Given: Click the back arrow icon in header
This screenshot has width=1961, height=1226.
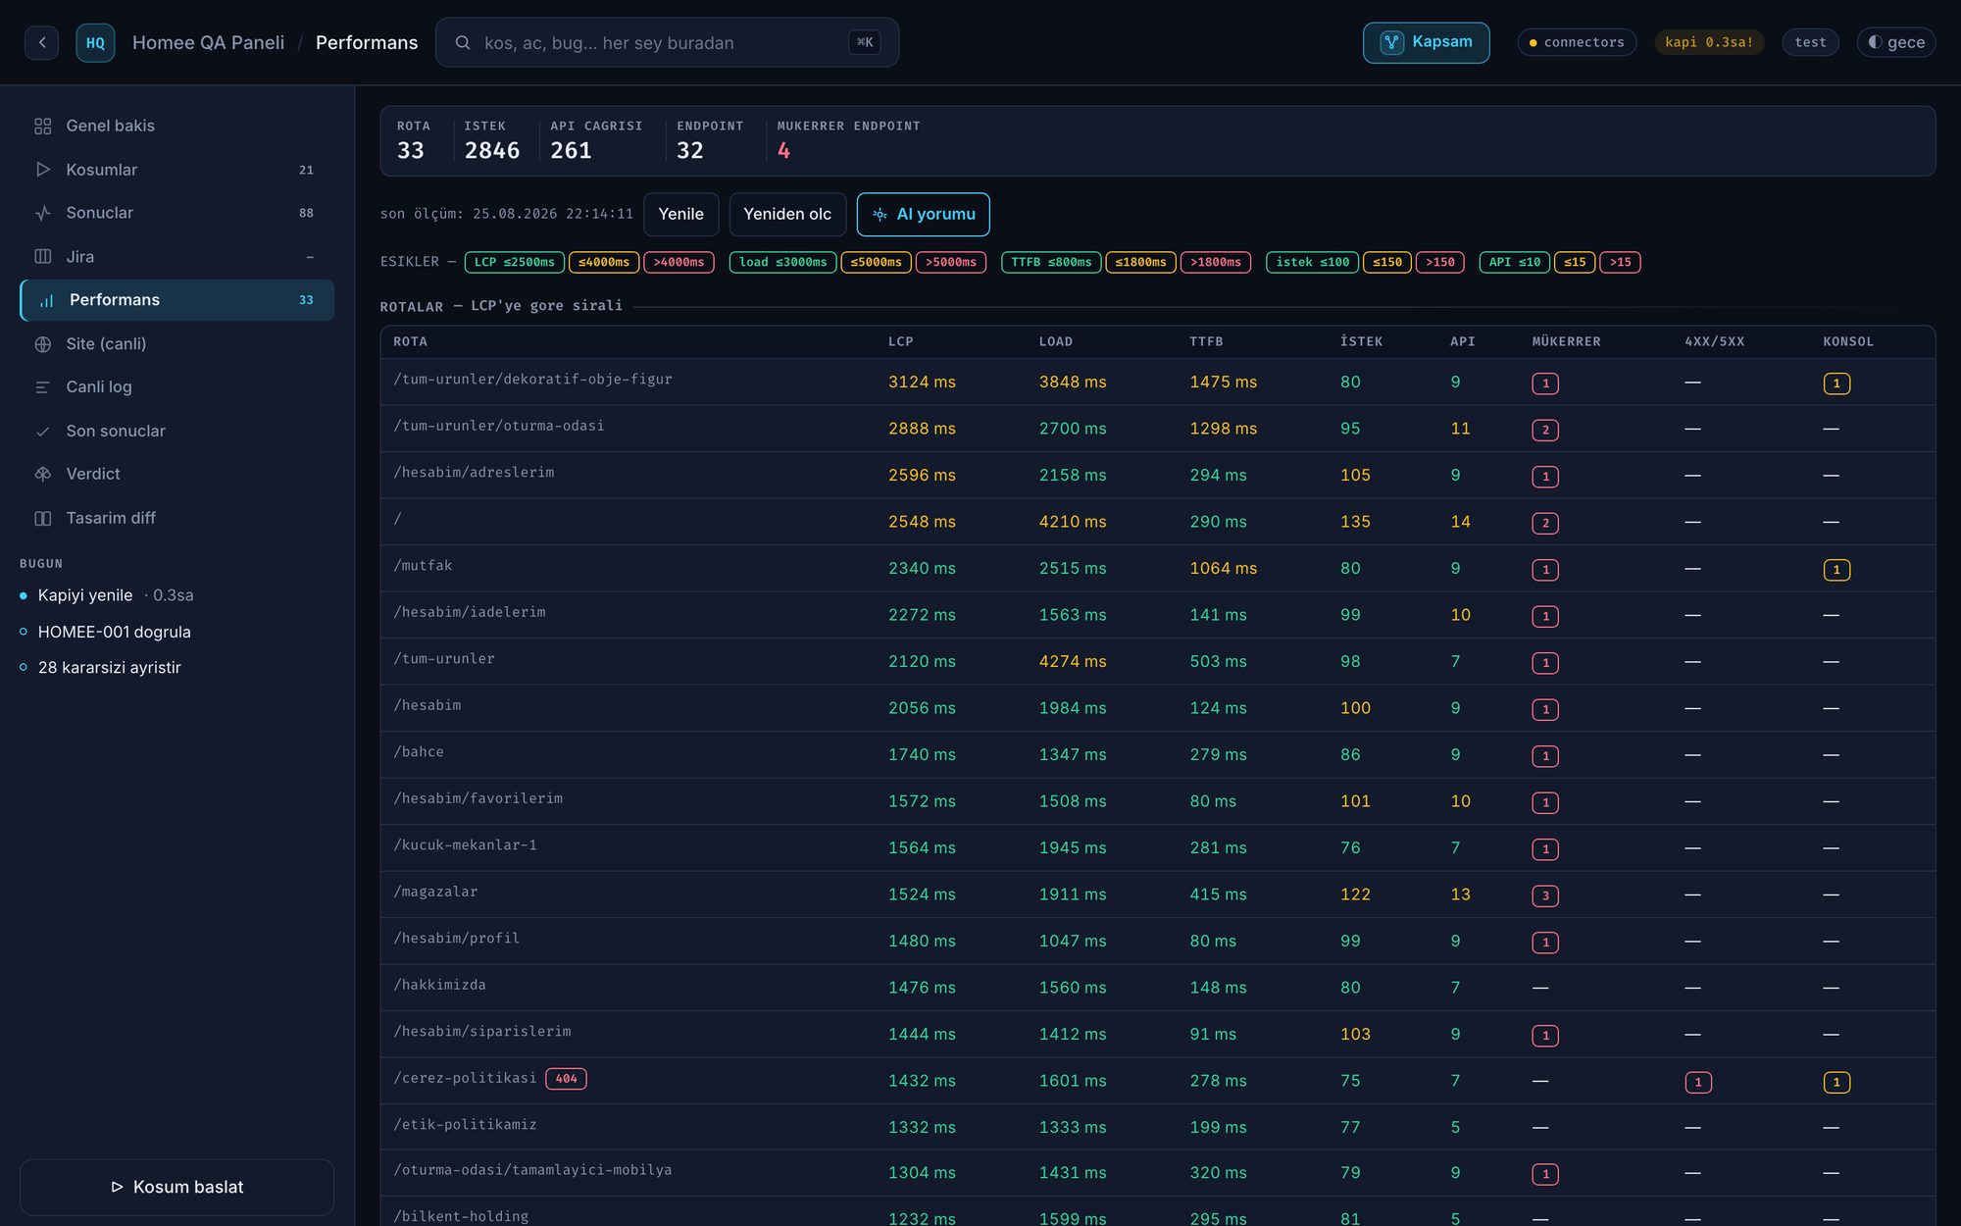Looking at the screenshot, I should click(x=41, y=42).
